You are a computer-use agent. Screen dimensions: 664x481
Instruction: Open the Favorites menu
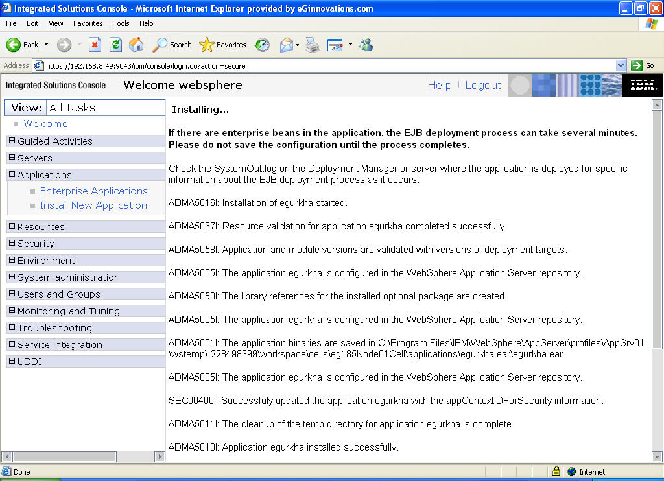pyautogui.click(x=88, y=23)
